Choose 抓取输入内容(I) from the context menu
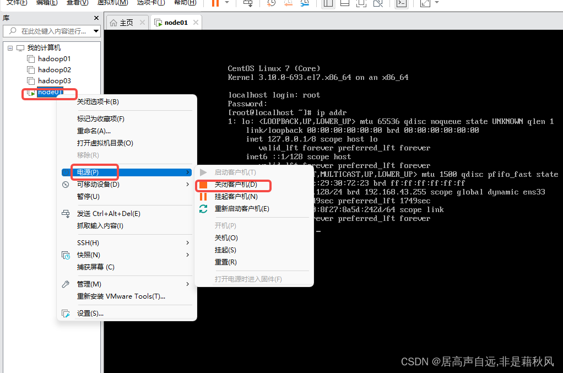This screenshot has width=563, height=373. (x=100, y=226)
